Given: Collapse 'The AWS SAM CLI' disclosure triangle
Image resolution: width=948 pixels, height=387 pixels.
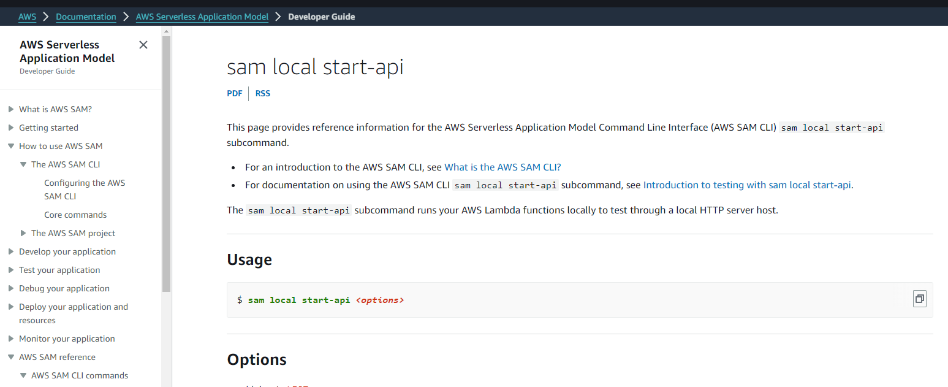Looking at the screenshot, I should 23,164.
